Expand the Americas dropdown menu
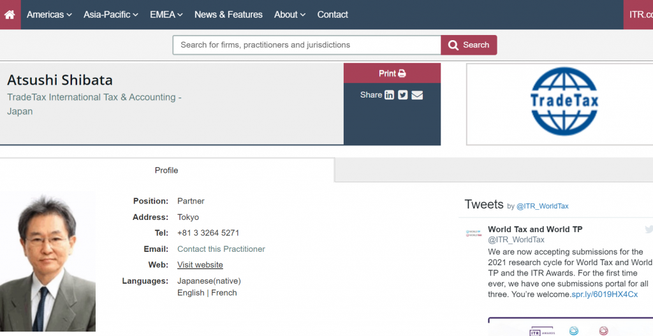This screenshot has width=653, height=336. (49, 15)
